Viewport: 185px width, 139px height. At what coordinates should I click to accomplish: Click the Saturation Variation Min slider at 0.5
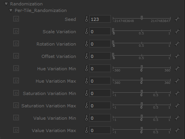156,92
